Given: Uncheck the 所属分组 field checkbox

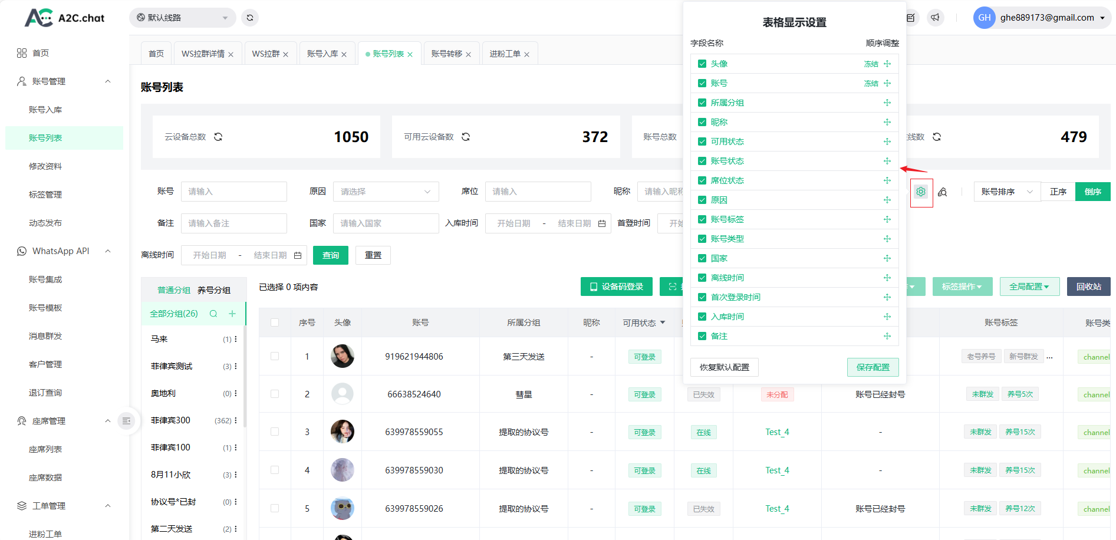Looking at the screenshot, I should click(702, 103).
